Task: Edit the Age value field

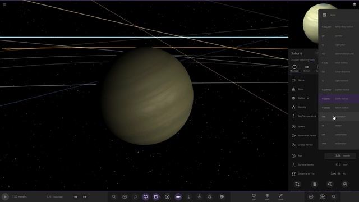Action: [x=340, y=156]
